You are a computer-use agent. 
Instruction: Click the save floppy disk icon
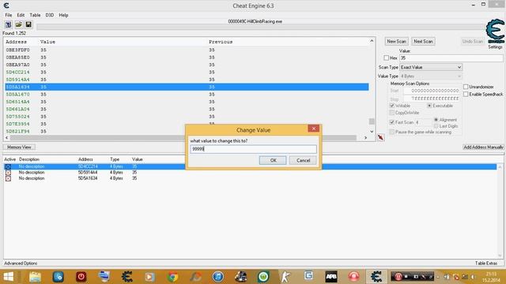[28, 24]
